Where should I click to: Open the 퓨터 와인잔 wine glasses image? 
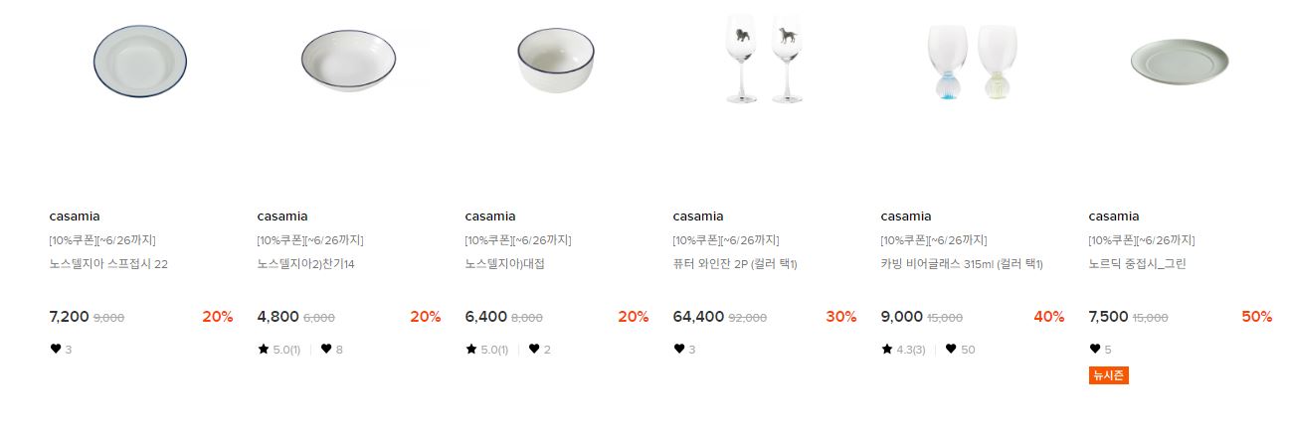click(764, 59)
